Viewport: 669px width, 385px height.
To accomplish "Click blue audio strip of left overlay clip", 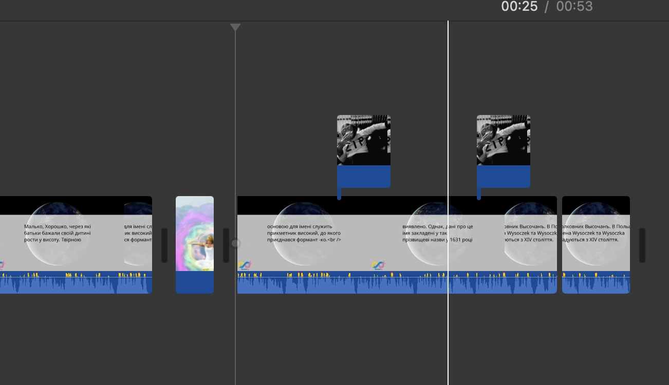I will click(364, 177).
